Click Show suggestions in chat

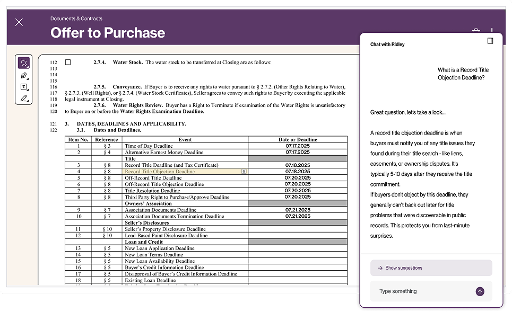click(431, 268)
